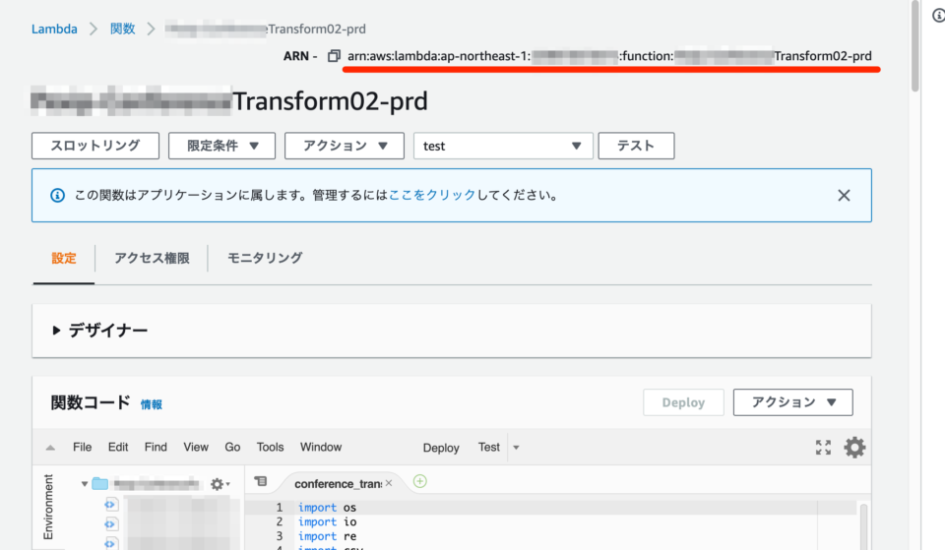945x550 pixels.
Task: Click the tab list icon beside file tab
Action: click(260, 482)
